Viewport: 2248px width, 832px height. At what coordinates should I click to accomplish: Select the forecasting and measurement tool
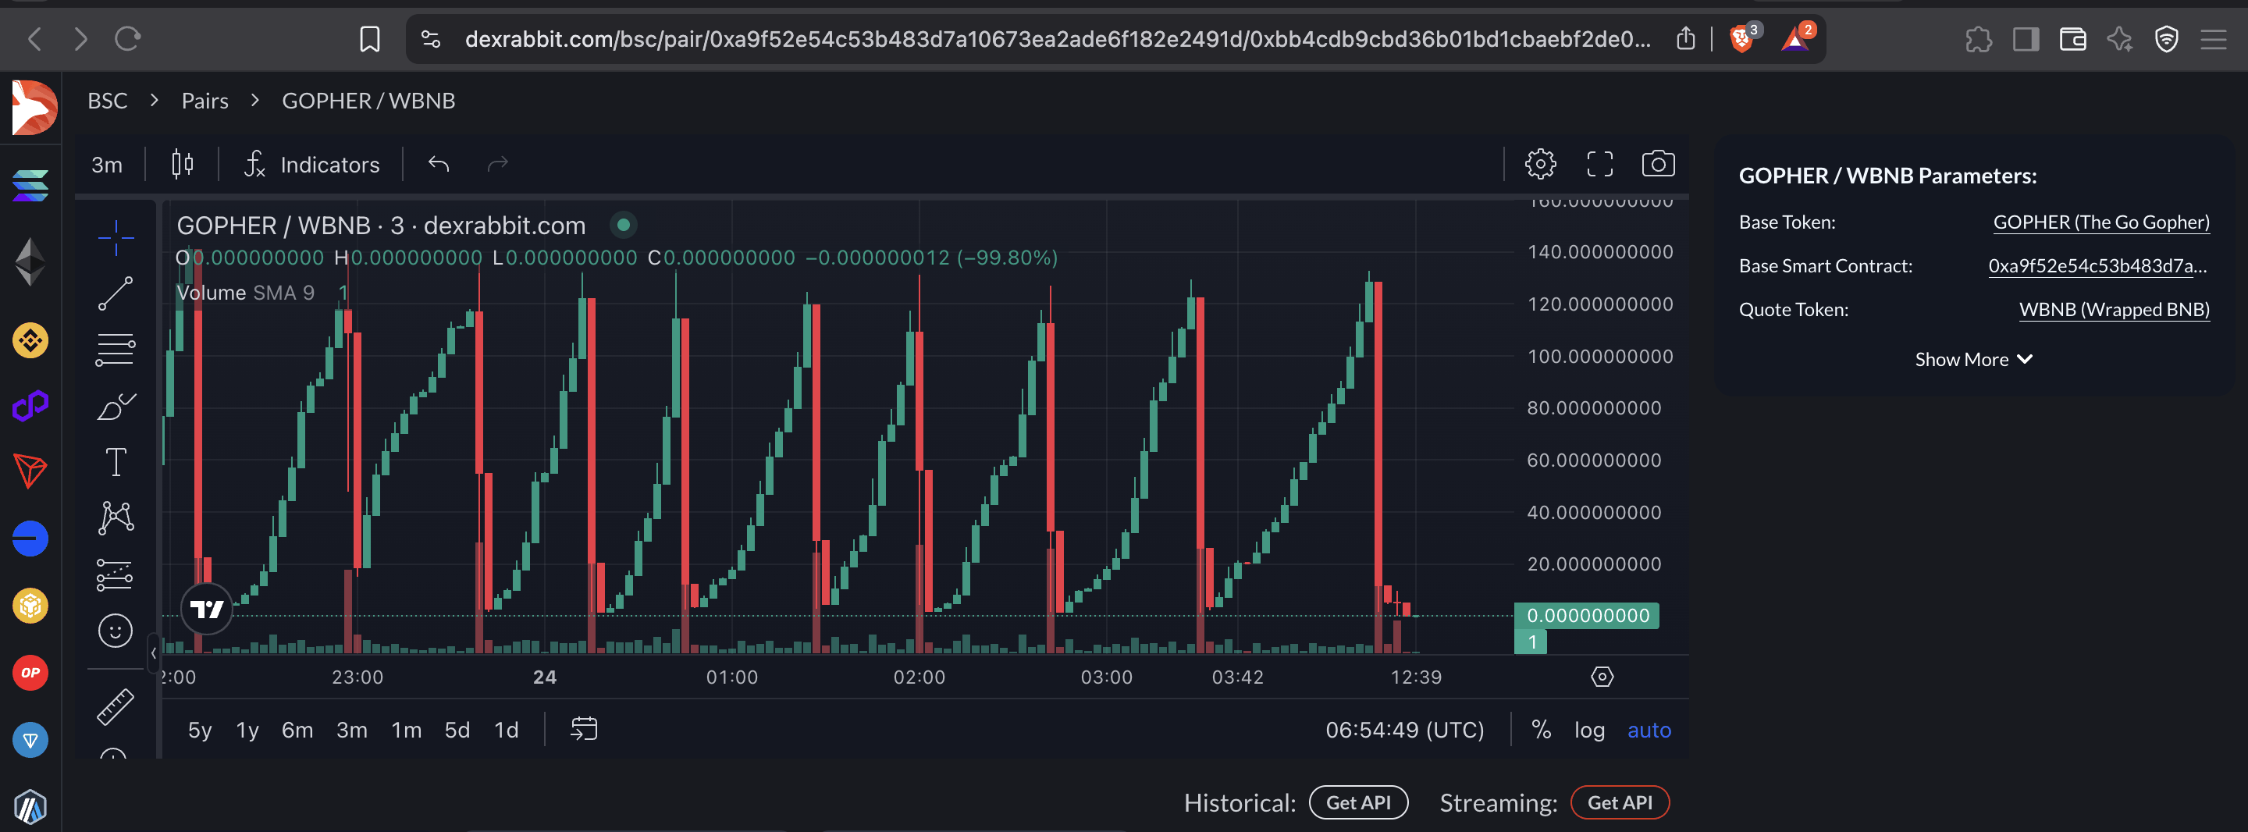point(116,574)
